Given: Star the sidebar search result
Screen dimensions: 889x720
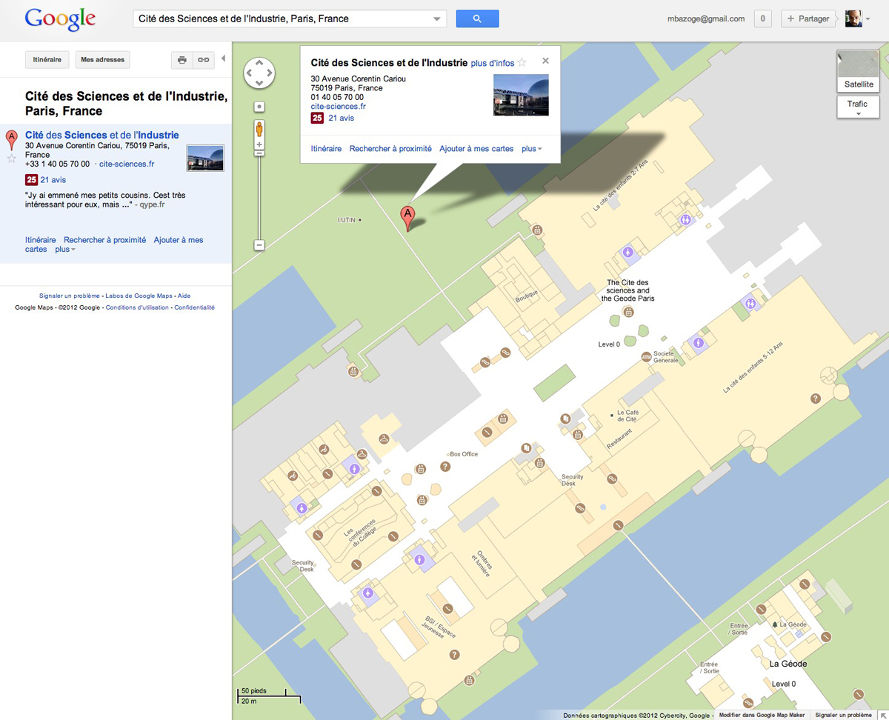Looking at the screenshot, I should 11,158.
